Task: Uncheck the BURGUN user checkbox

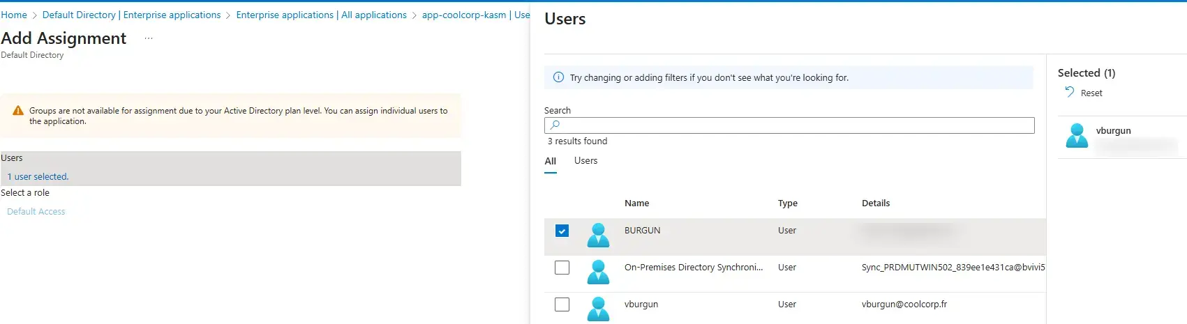Action: point(562,231)
